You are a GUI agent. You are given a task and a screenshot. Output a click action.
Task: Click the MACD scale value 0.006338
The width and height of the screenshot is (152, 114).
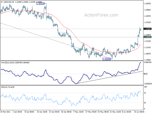coord(148,62)
